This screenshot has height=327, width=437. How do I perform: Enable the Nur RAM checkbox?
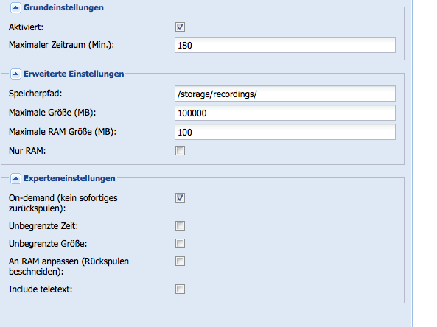[x=180, y=151]
